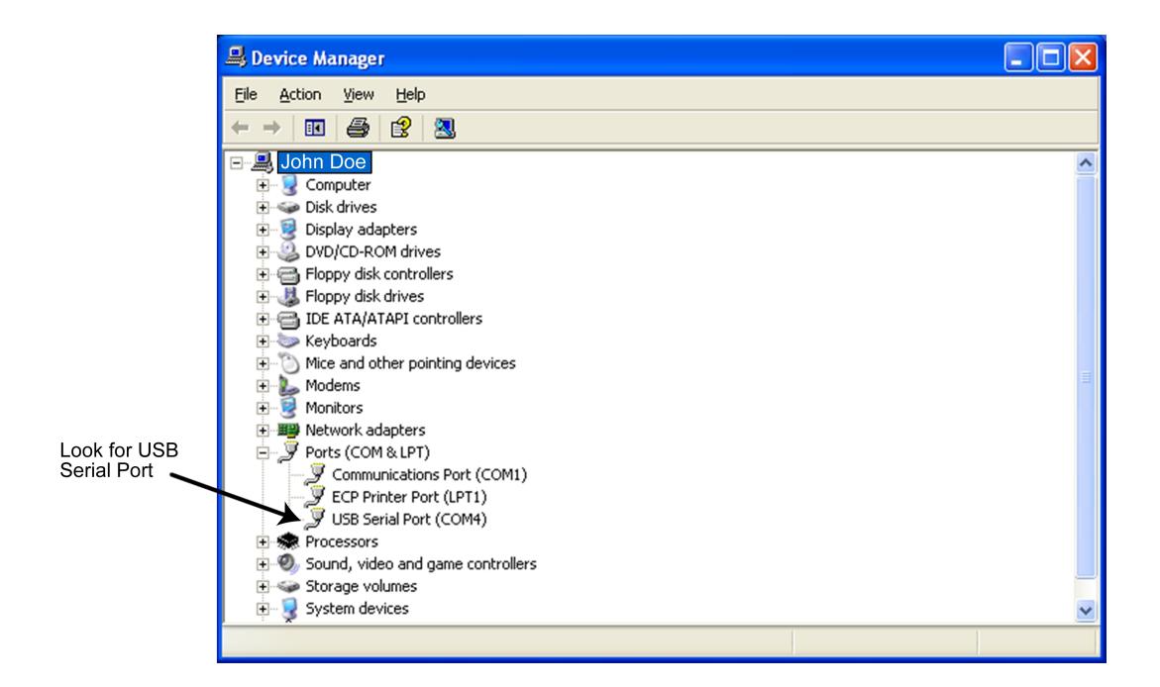Click the Storage volumes icon
The height and width of the screenshot is (687, 1160).
tap(288, 586)
